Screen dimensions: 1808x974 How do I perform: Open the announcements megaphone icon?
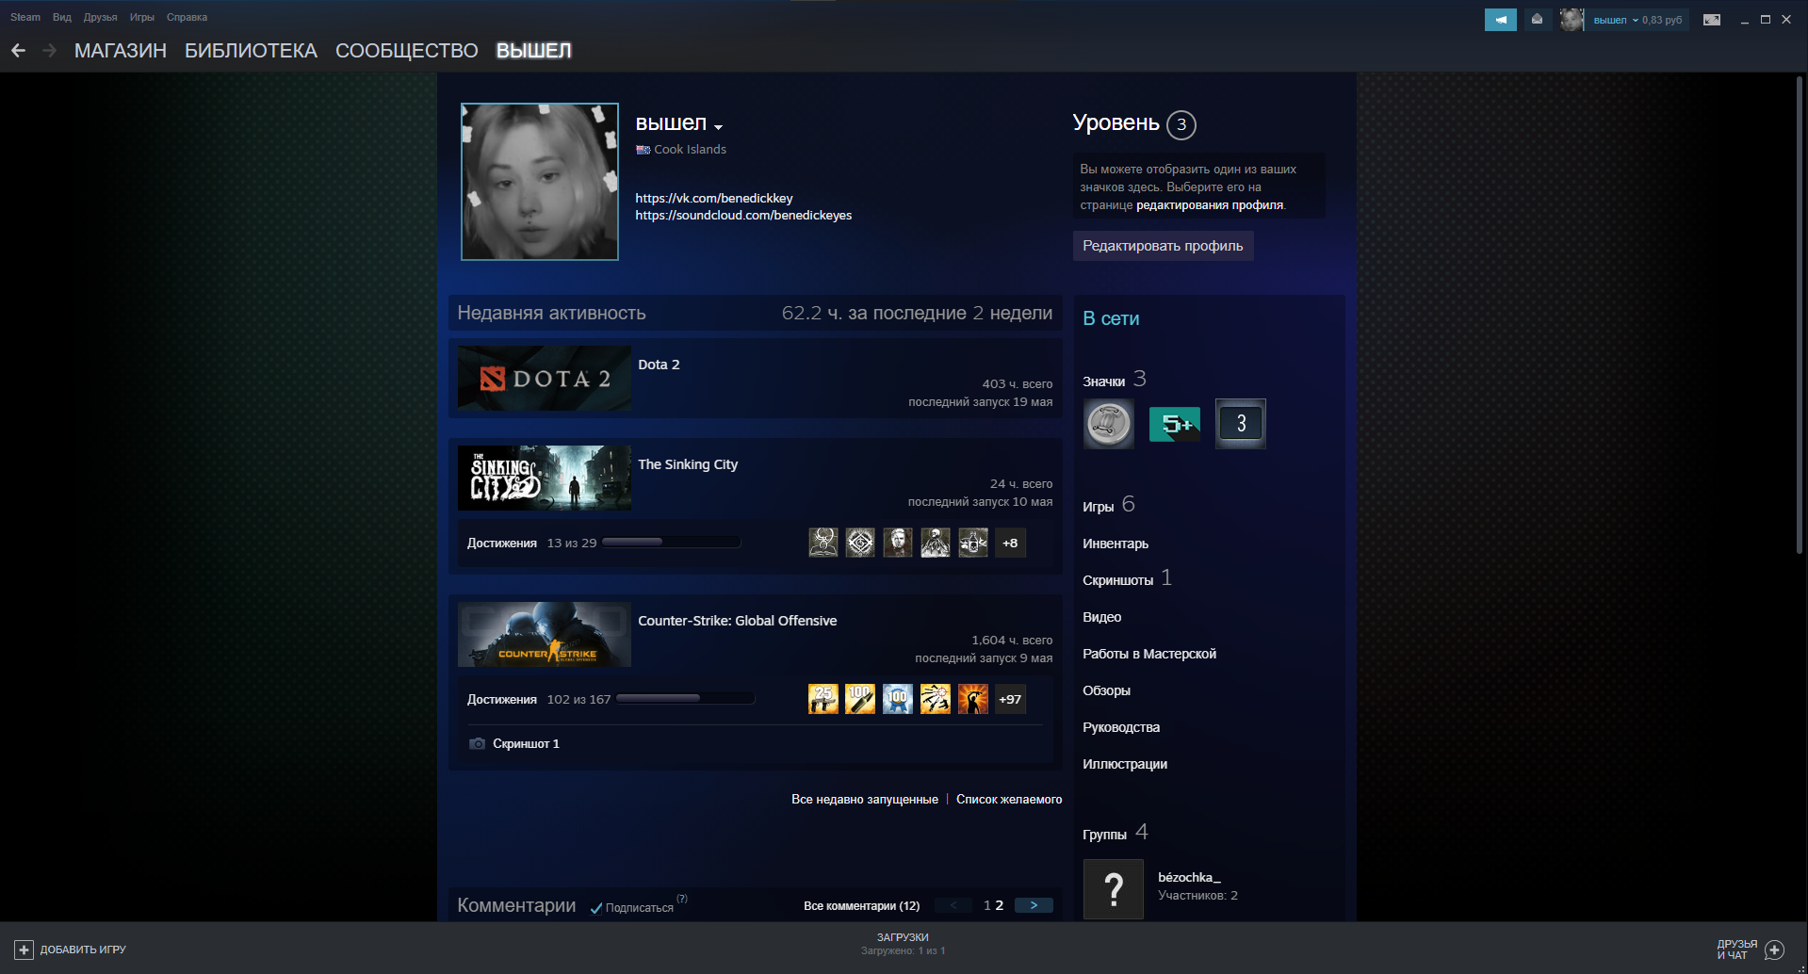(1500, 20)
